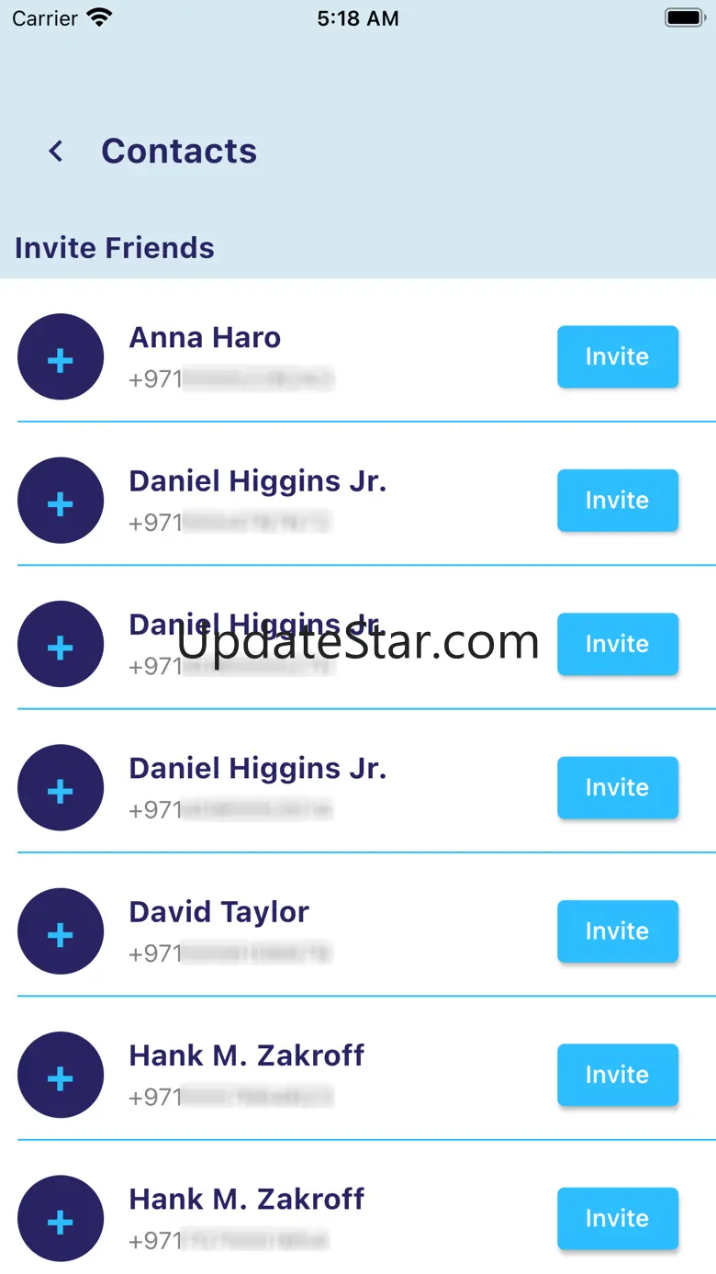Invite the watermark-covered Daniel Higgins contact

(x=618, y=644)
